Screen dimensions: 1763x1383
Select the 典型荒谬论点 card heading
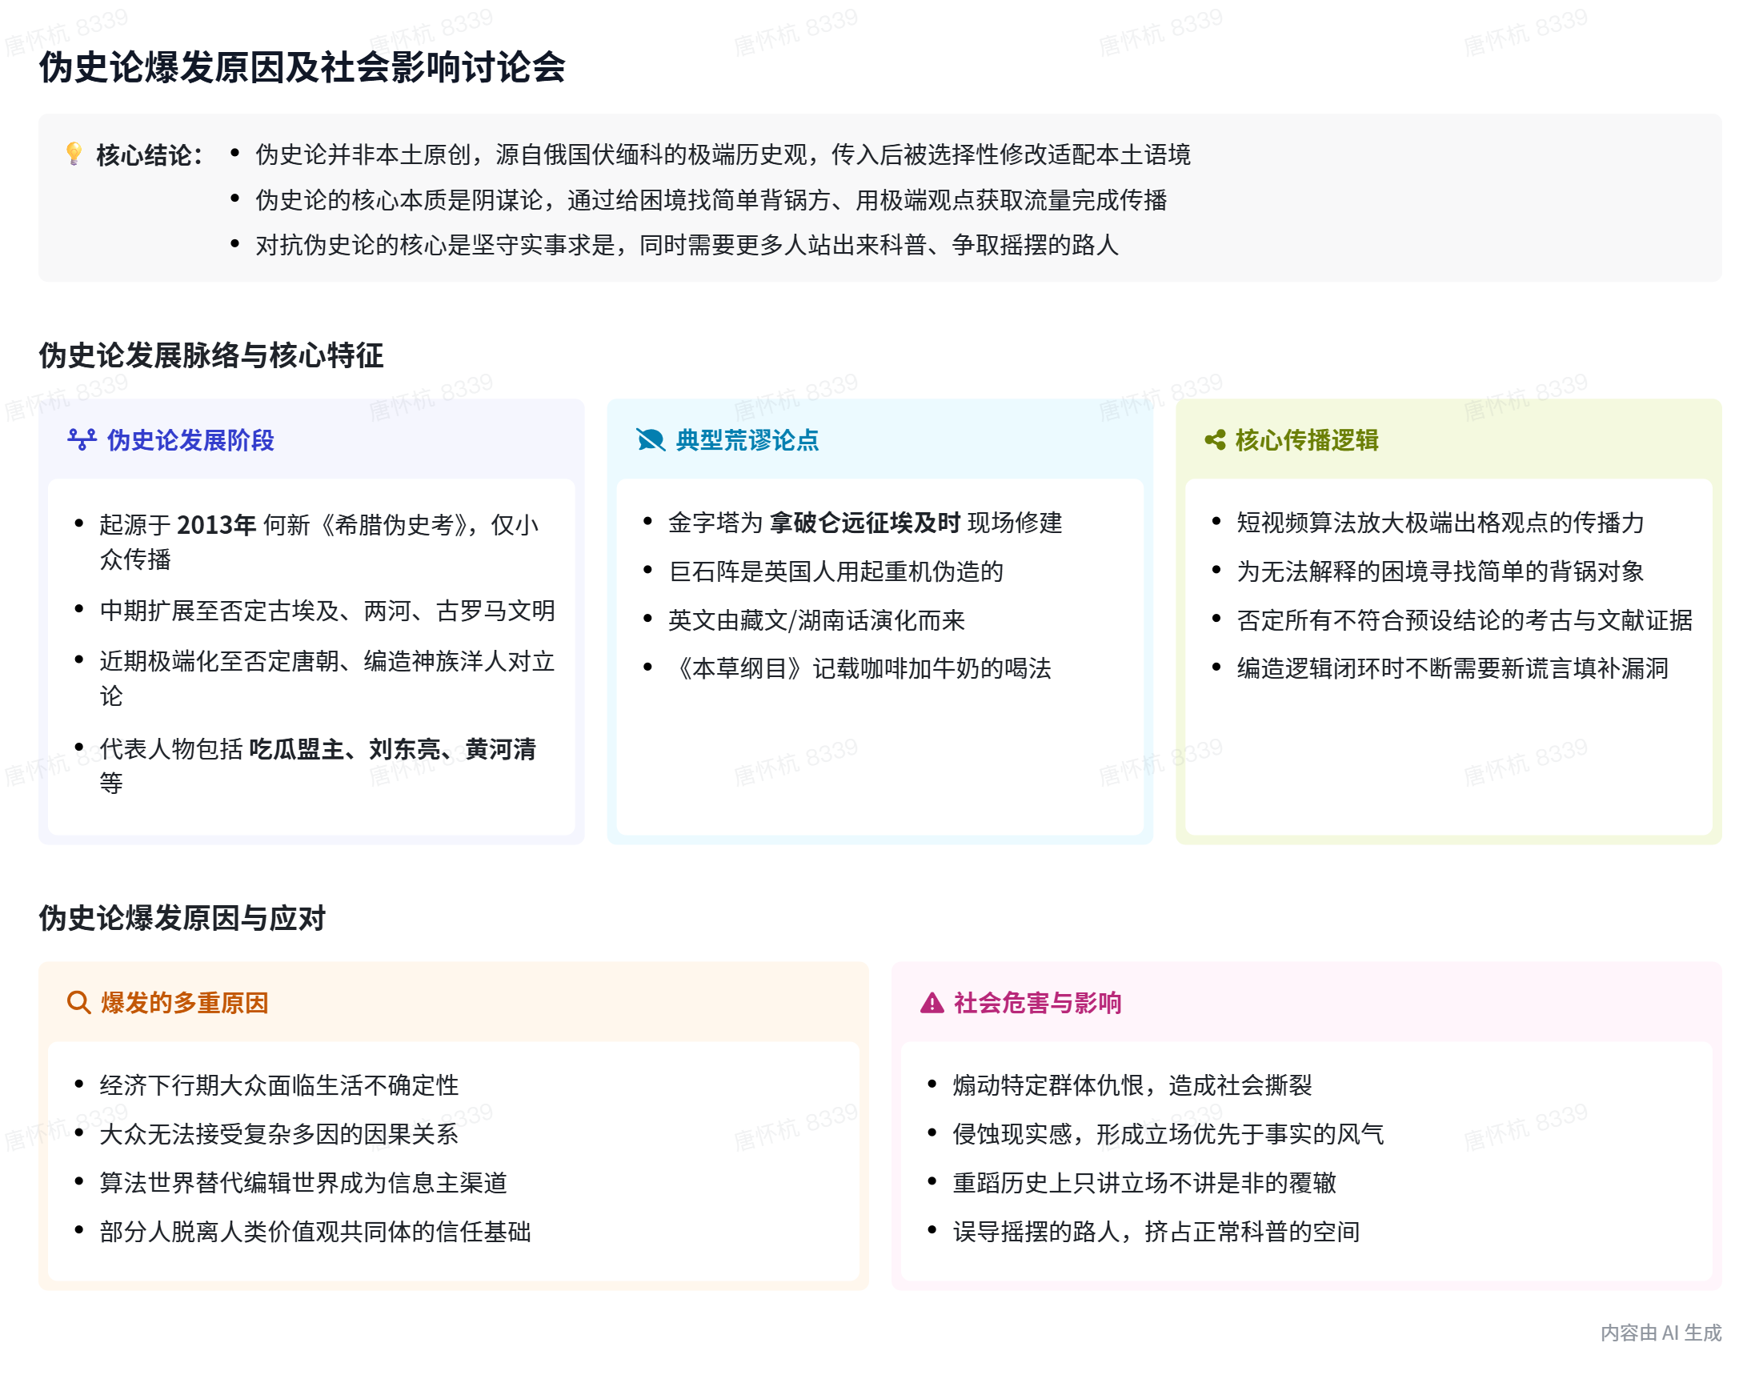tap(747, 439)
